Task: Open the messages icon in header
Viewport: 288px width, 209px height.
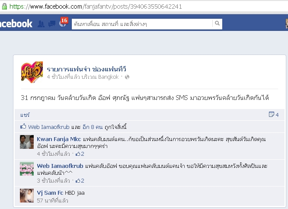Action: (x=52, y=24)
